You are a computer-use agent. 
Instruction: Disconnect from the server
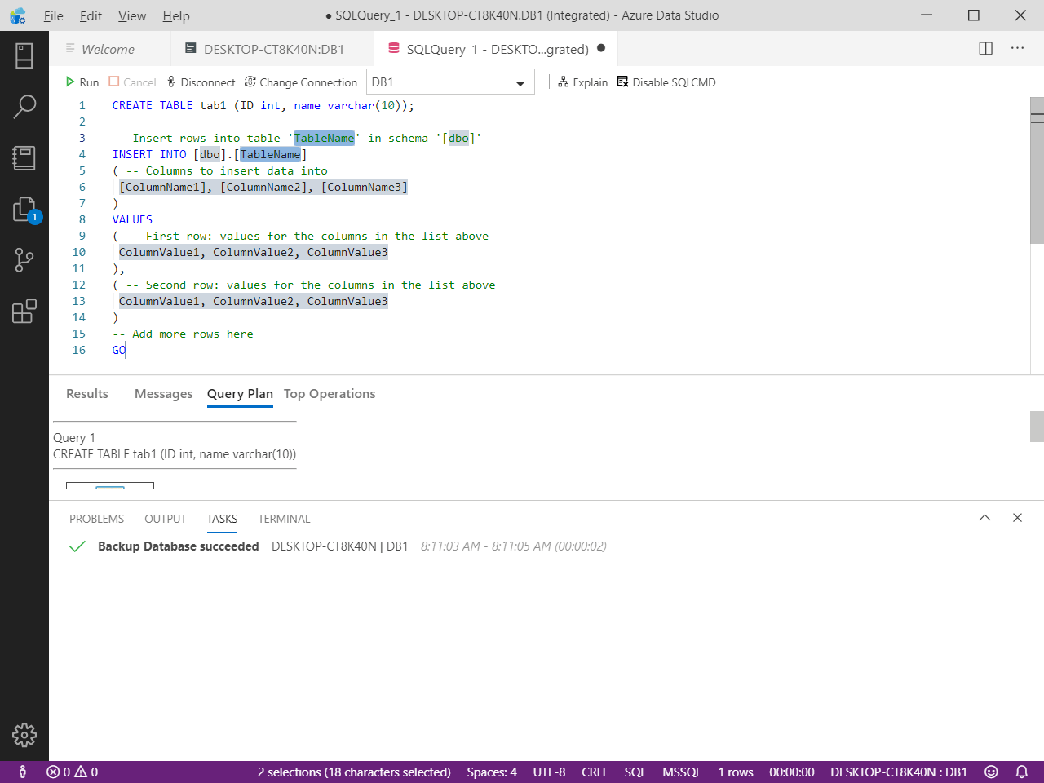tap(201, 82)
